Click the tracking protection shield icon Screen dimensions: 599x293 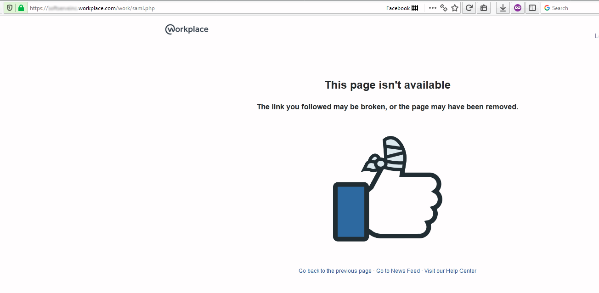pyautogui.click(x=9, y=8)
